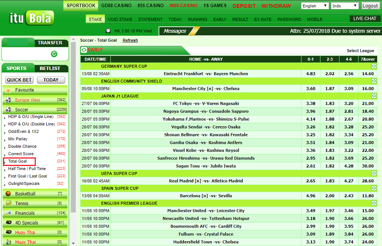
Task: Switch to the SPORTBOOK tab
Action: [x=81, y=6]
